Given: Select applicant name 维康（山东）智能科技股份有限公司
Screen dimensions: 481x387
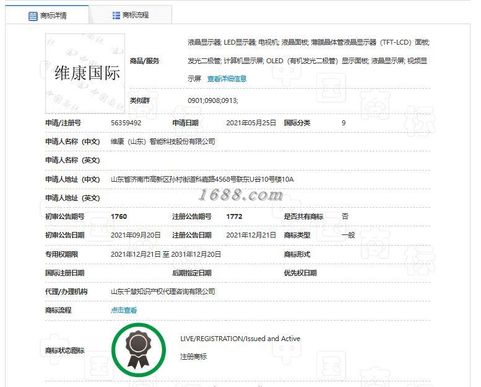Looking at the screenshot, I should (x=163, y=141).
